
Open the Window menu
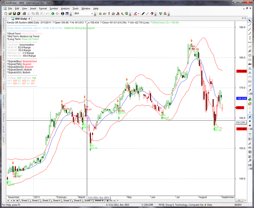point(86,9)
